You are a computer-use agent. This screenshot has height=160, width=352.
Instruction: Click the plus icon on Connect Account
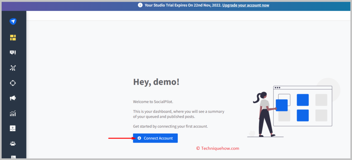[139, 138]
